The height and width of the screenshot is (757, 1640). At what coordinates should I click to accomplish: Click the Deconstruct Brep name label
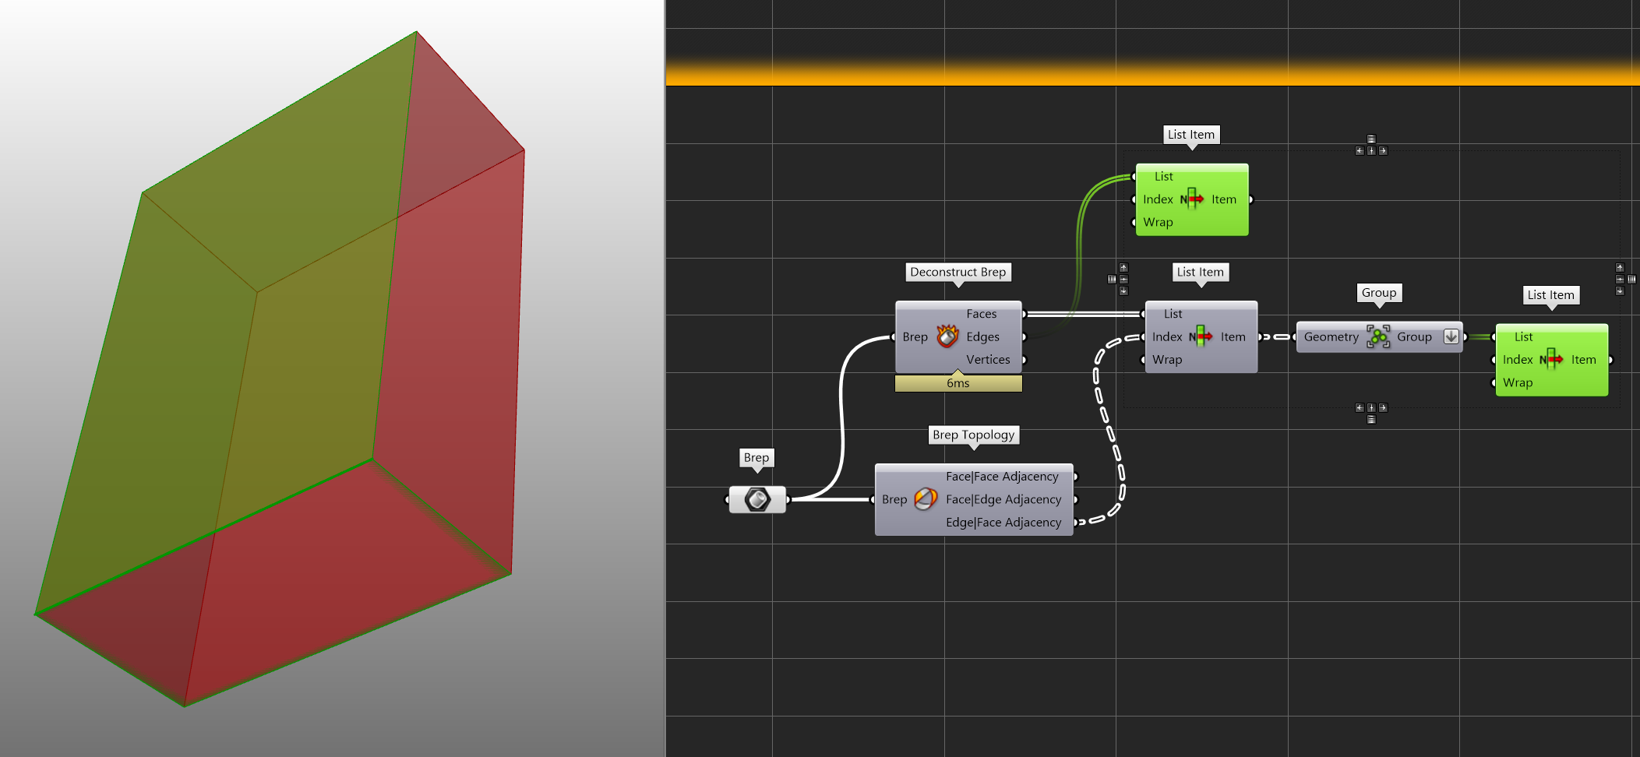[958, 272]
